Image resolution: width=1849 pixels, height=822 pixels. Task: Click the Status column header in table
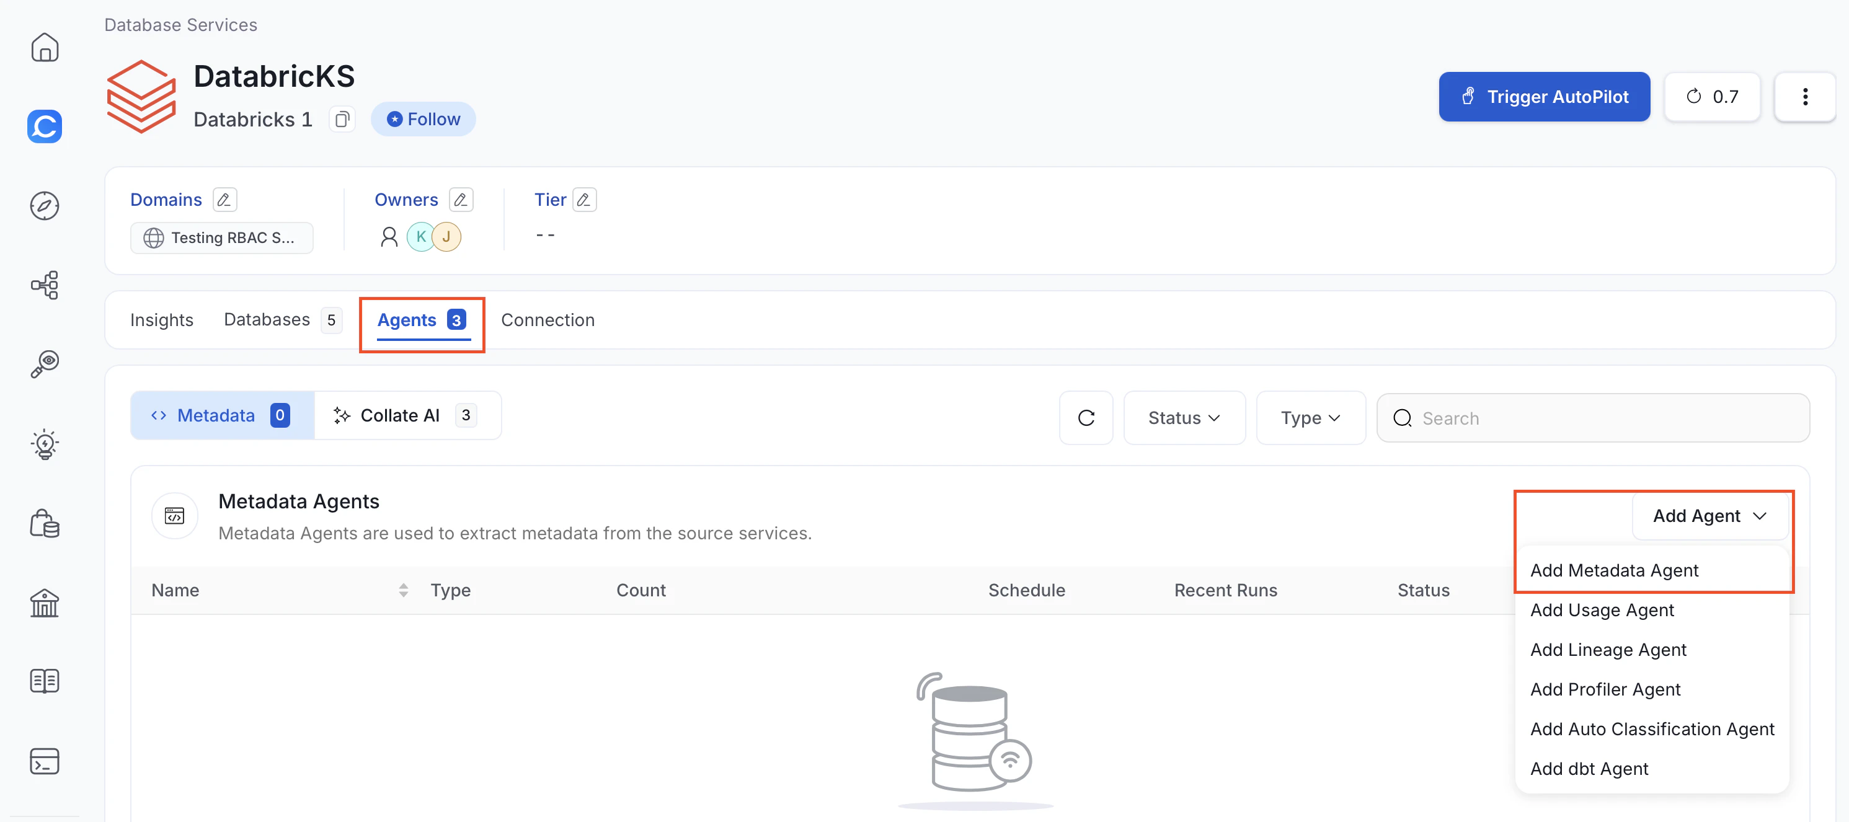pyautogui.click(x=1422, y=590)
